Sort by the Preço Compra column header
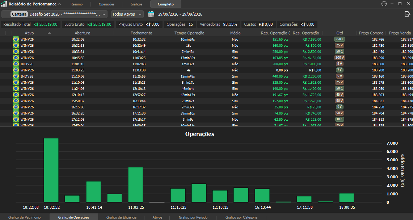Screen dimensions: 413x220 coord(371,33)
